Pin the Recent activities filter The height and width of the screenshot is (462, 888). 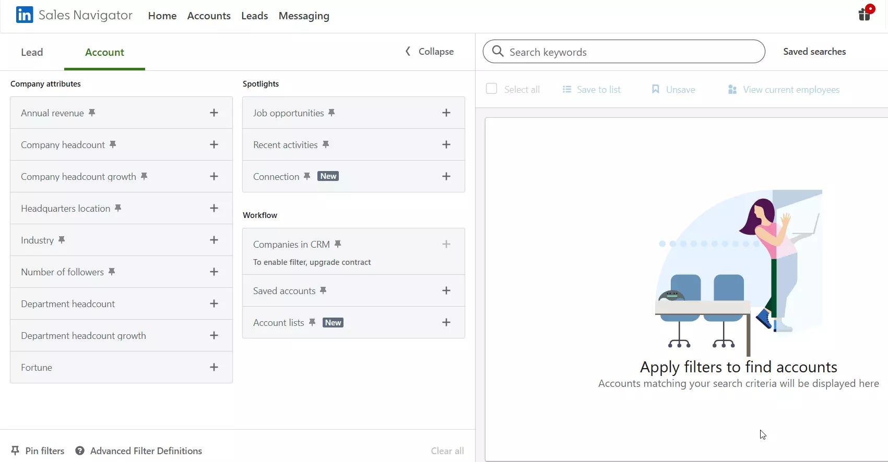[x=326, y=144]
